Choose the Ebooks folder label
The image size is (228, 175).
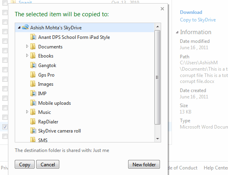pyautogui.click(x=46, y=56)
